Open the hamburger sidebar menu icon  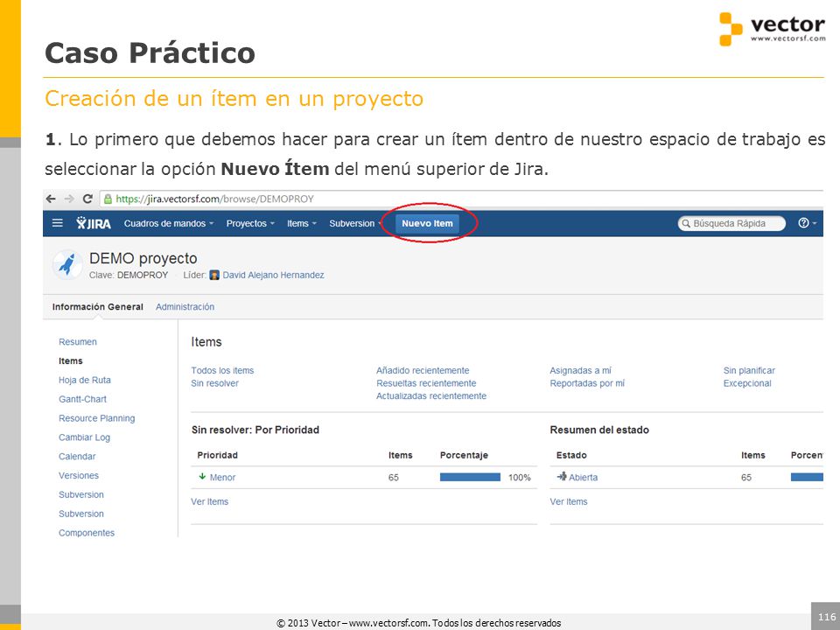pyautogui.click(x=58, y=223)
